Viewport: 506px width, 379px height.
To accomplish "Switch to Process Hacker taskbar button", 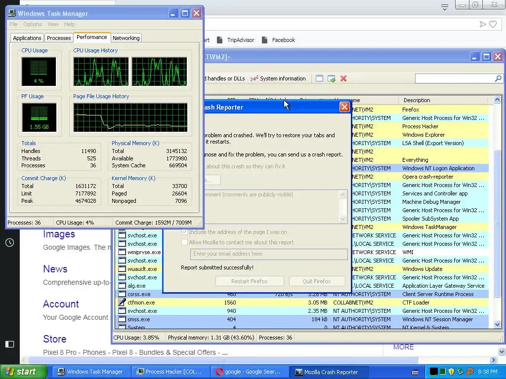I will [170, 372].
